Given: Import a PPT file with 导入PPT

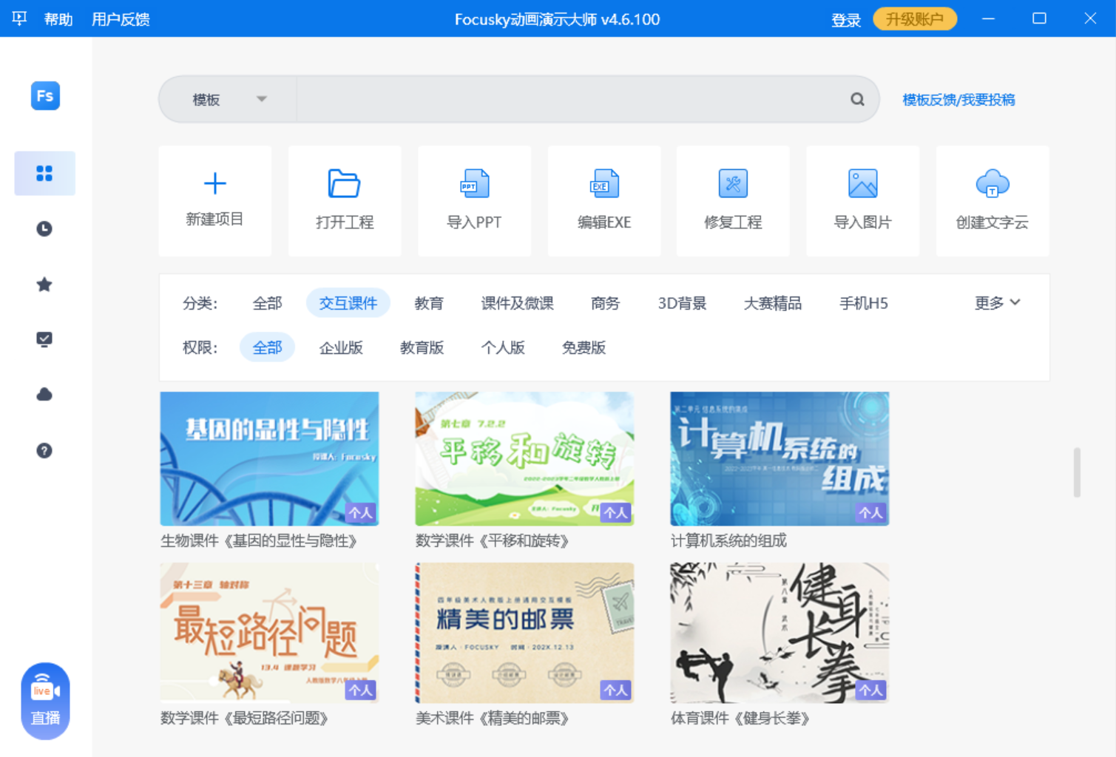Looking at the screenshot, I should [474, 201].
